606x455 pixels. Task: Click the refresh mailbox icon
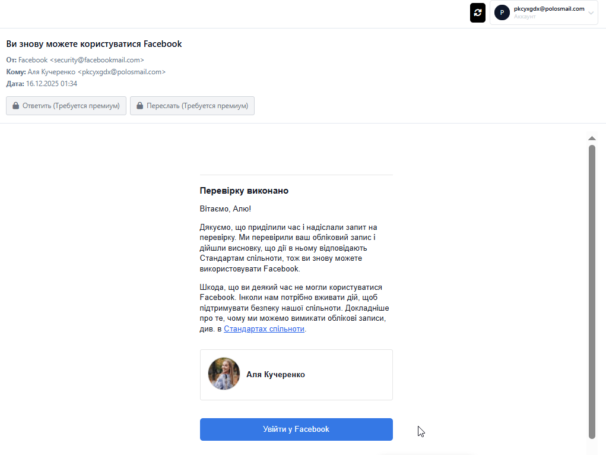(478, 12)
